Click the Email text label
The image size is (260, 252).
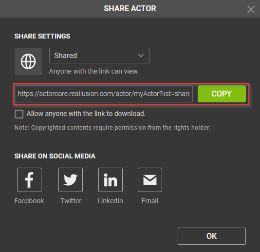pos(150,201)
